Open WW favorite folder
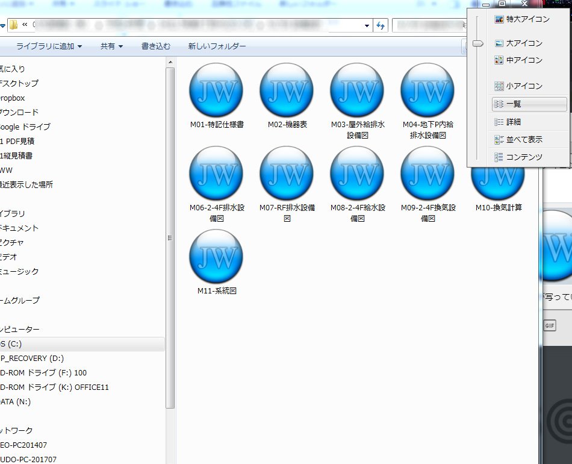Viewport: 572px width, 464px height. (6, 170)
